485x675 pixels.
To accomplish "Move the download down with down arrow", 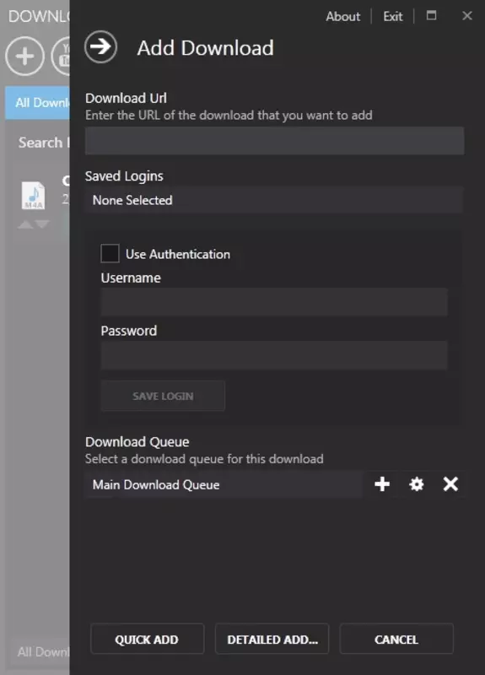I will coord(42,224).
